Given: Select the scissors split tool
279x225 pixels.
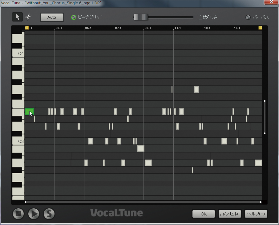Looking at the screenshot, I should pos(28,17).
